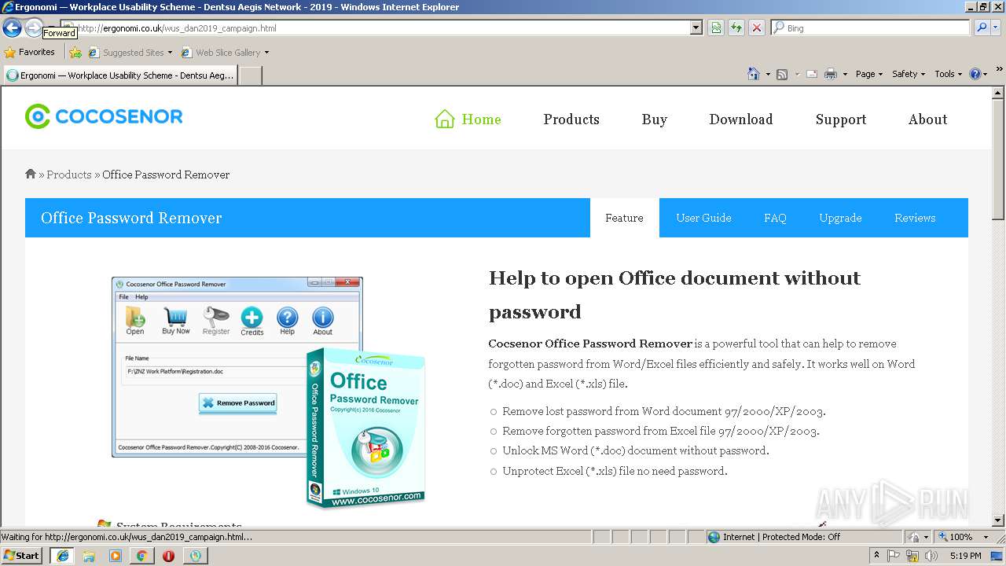Click the Action Center flag tray icon
Image resolution: width=1006 pixels, height=566 pixels.
pos(894,556)
